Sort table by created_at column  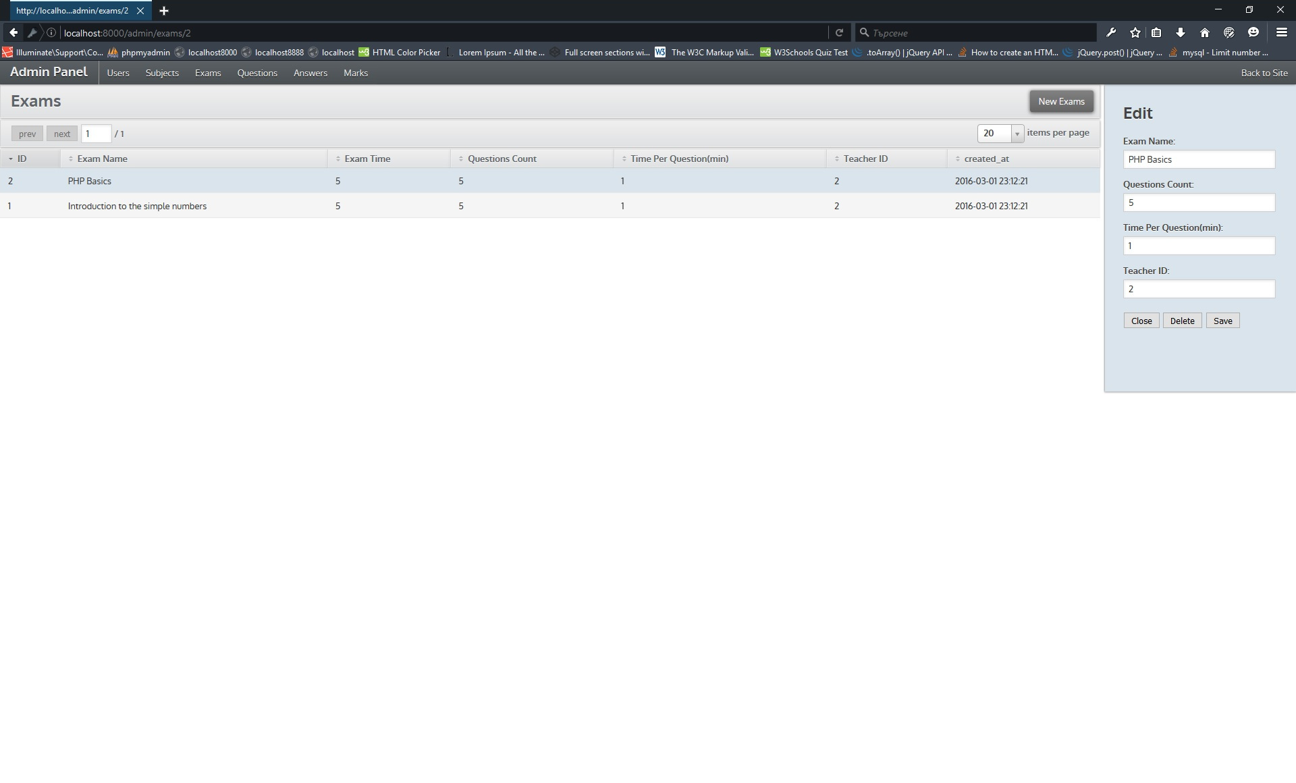tap(986, 159)
